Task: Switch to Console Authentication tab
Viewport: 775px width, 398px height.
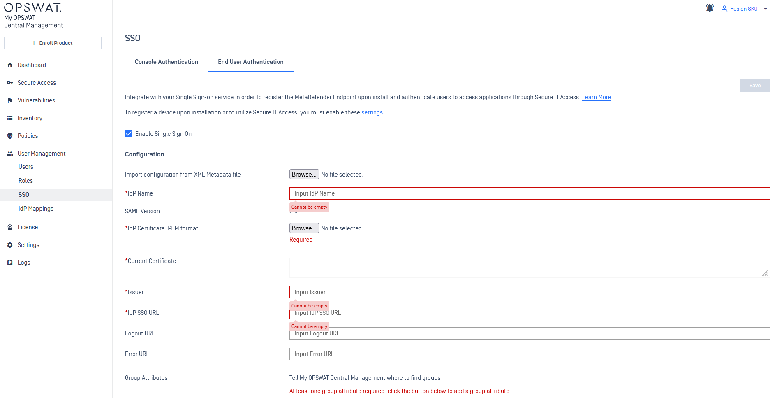Action: (167, 62)
